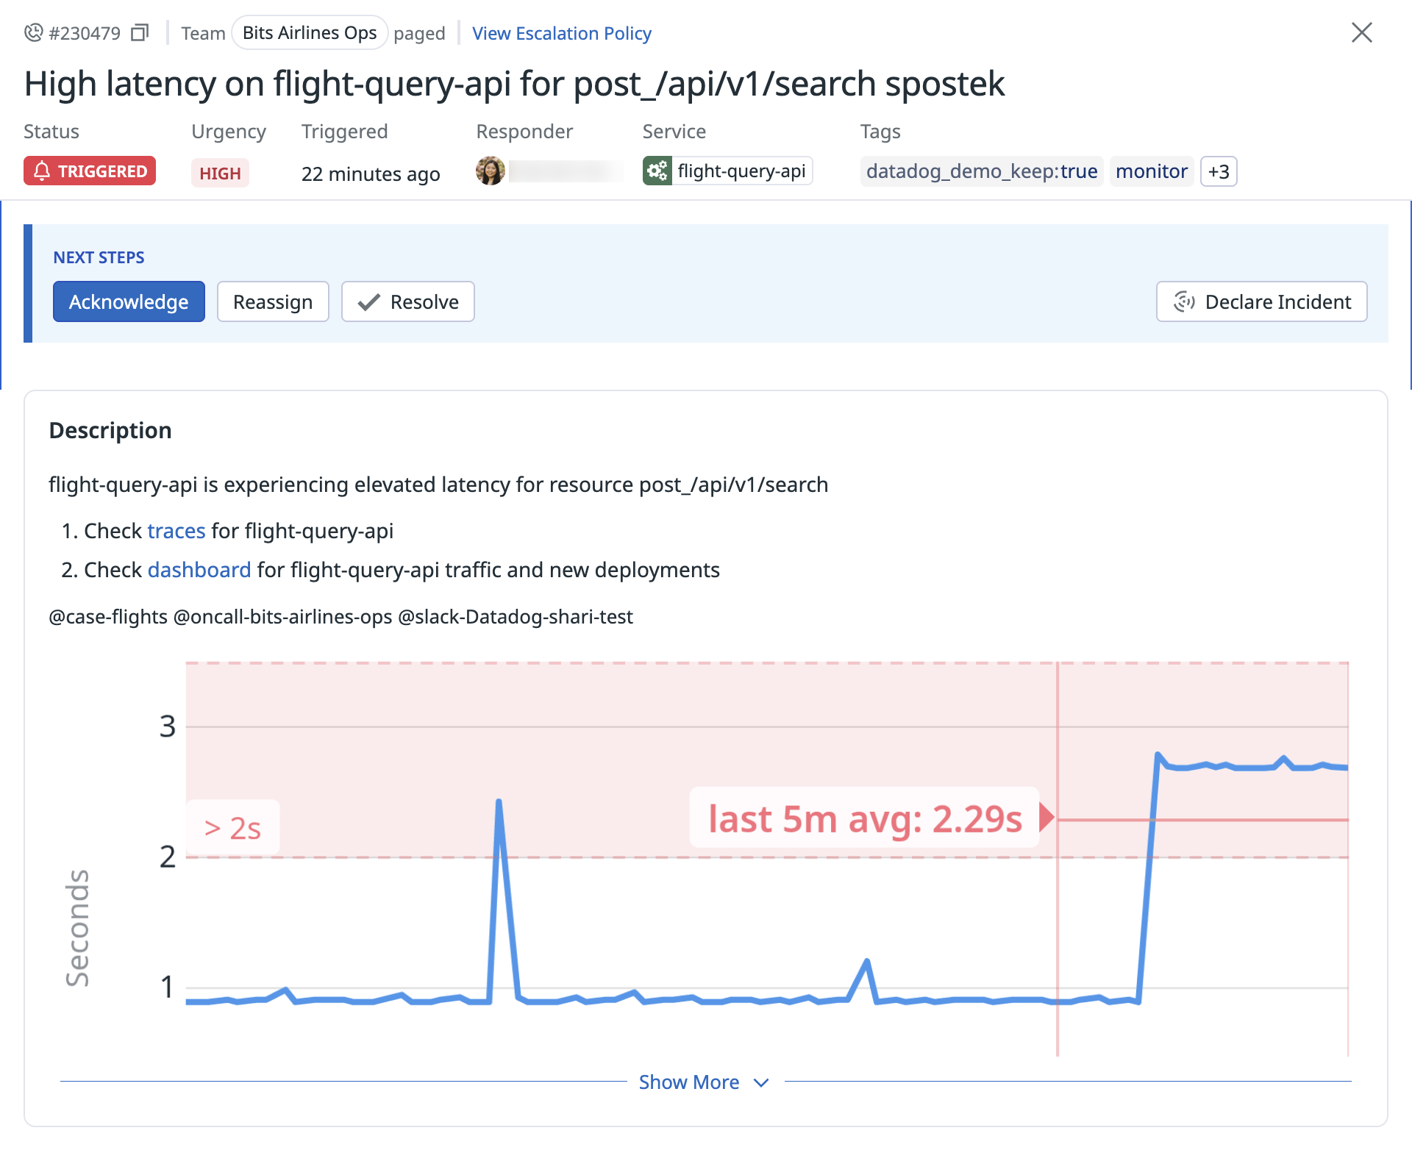The image size is (1412, 1150).
Task: Click the Reassign button
Action: (273, 301)
